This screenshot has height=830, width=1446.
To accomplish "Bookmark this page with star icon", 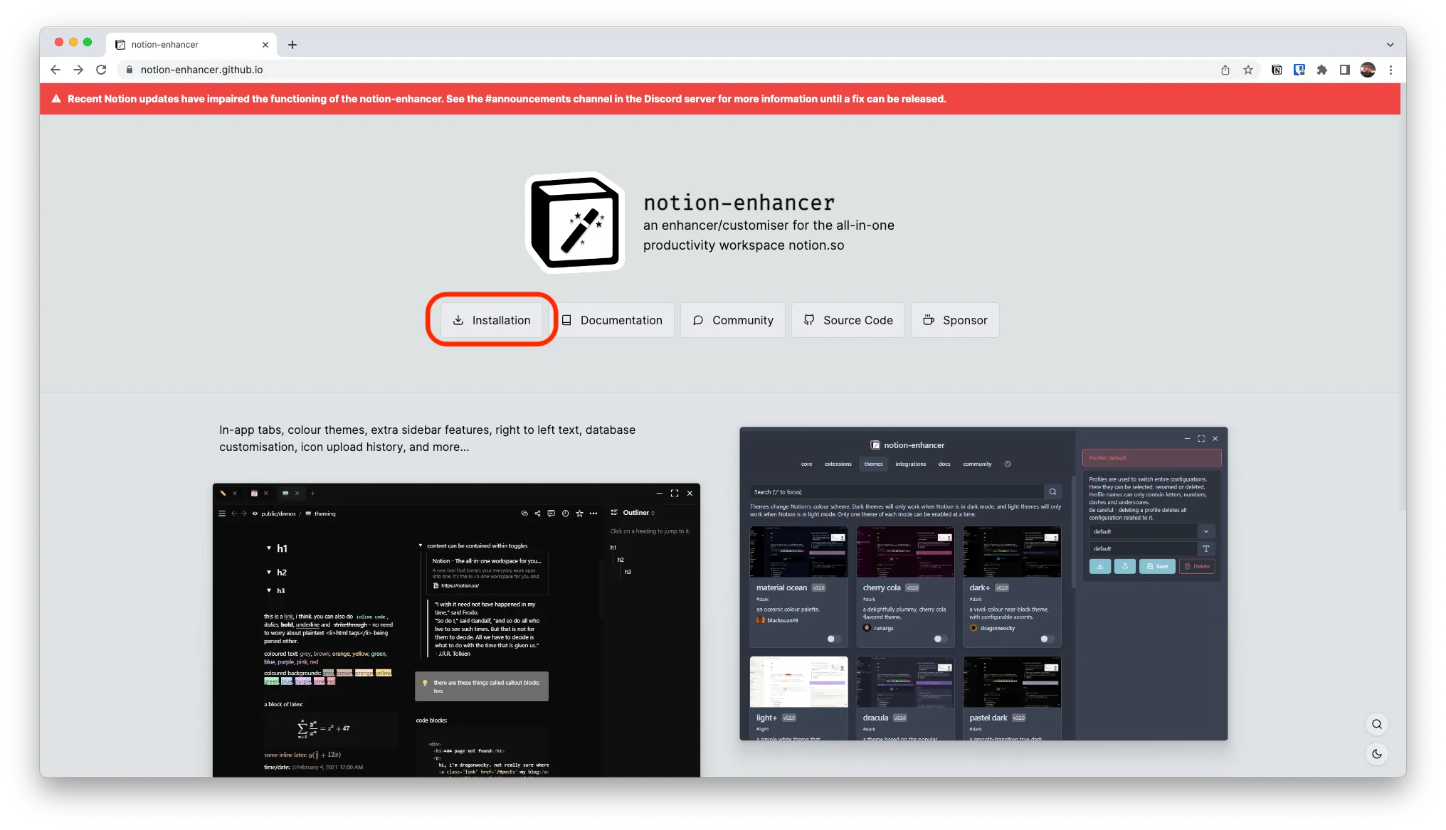I will pos(1248,70).
